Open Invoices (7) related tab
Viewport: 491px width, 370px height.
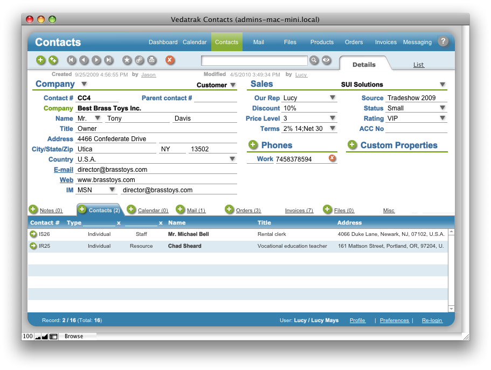[x=299, y=211]
